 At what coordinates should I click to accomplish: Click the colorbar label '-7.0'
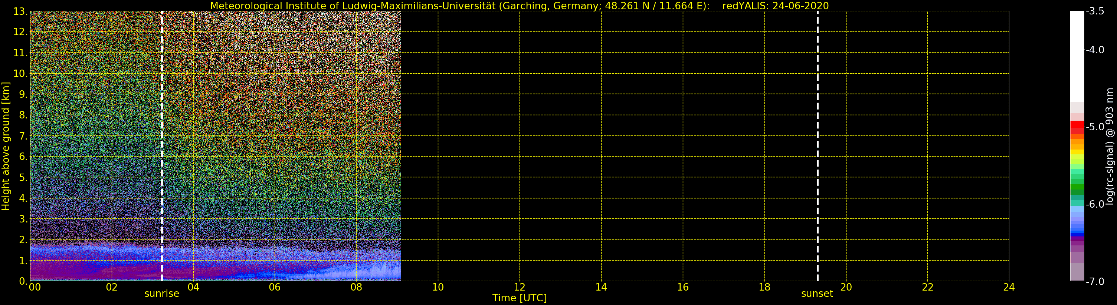pyautogui.click(x=1095, y=282)
